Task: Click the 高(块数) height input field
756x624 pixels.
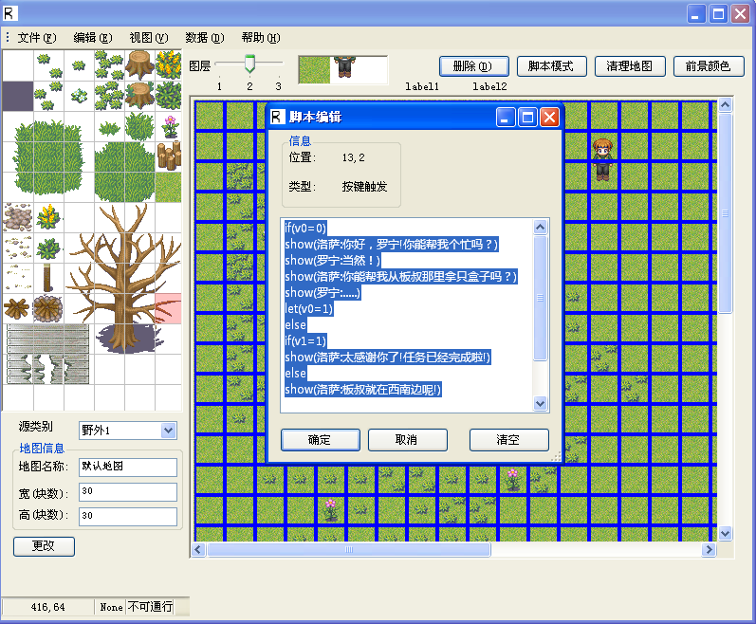Action: [128, 517]
